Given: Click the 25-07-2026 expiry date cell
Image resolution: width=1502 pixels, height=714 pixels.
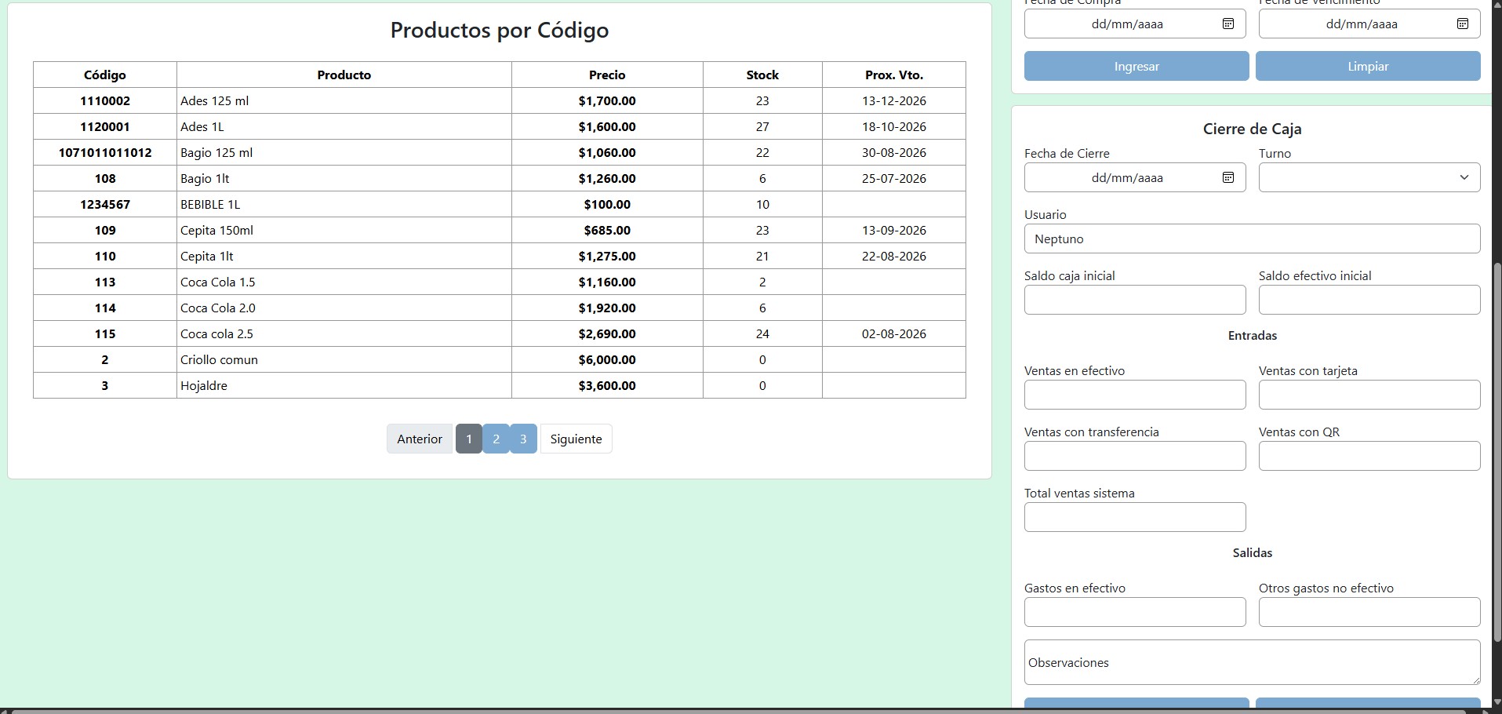Looking at the screenshot, I should point(894,178).
